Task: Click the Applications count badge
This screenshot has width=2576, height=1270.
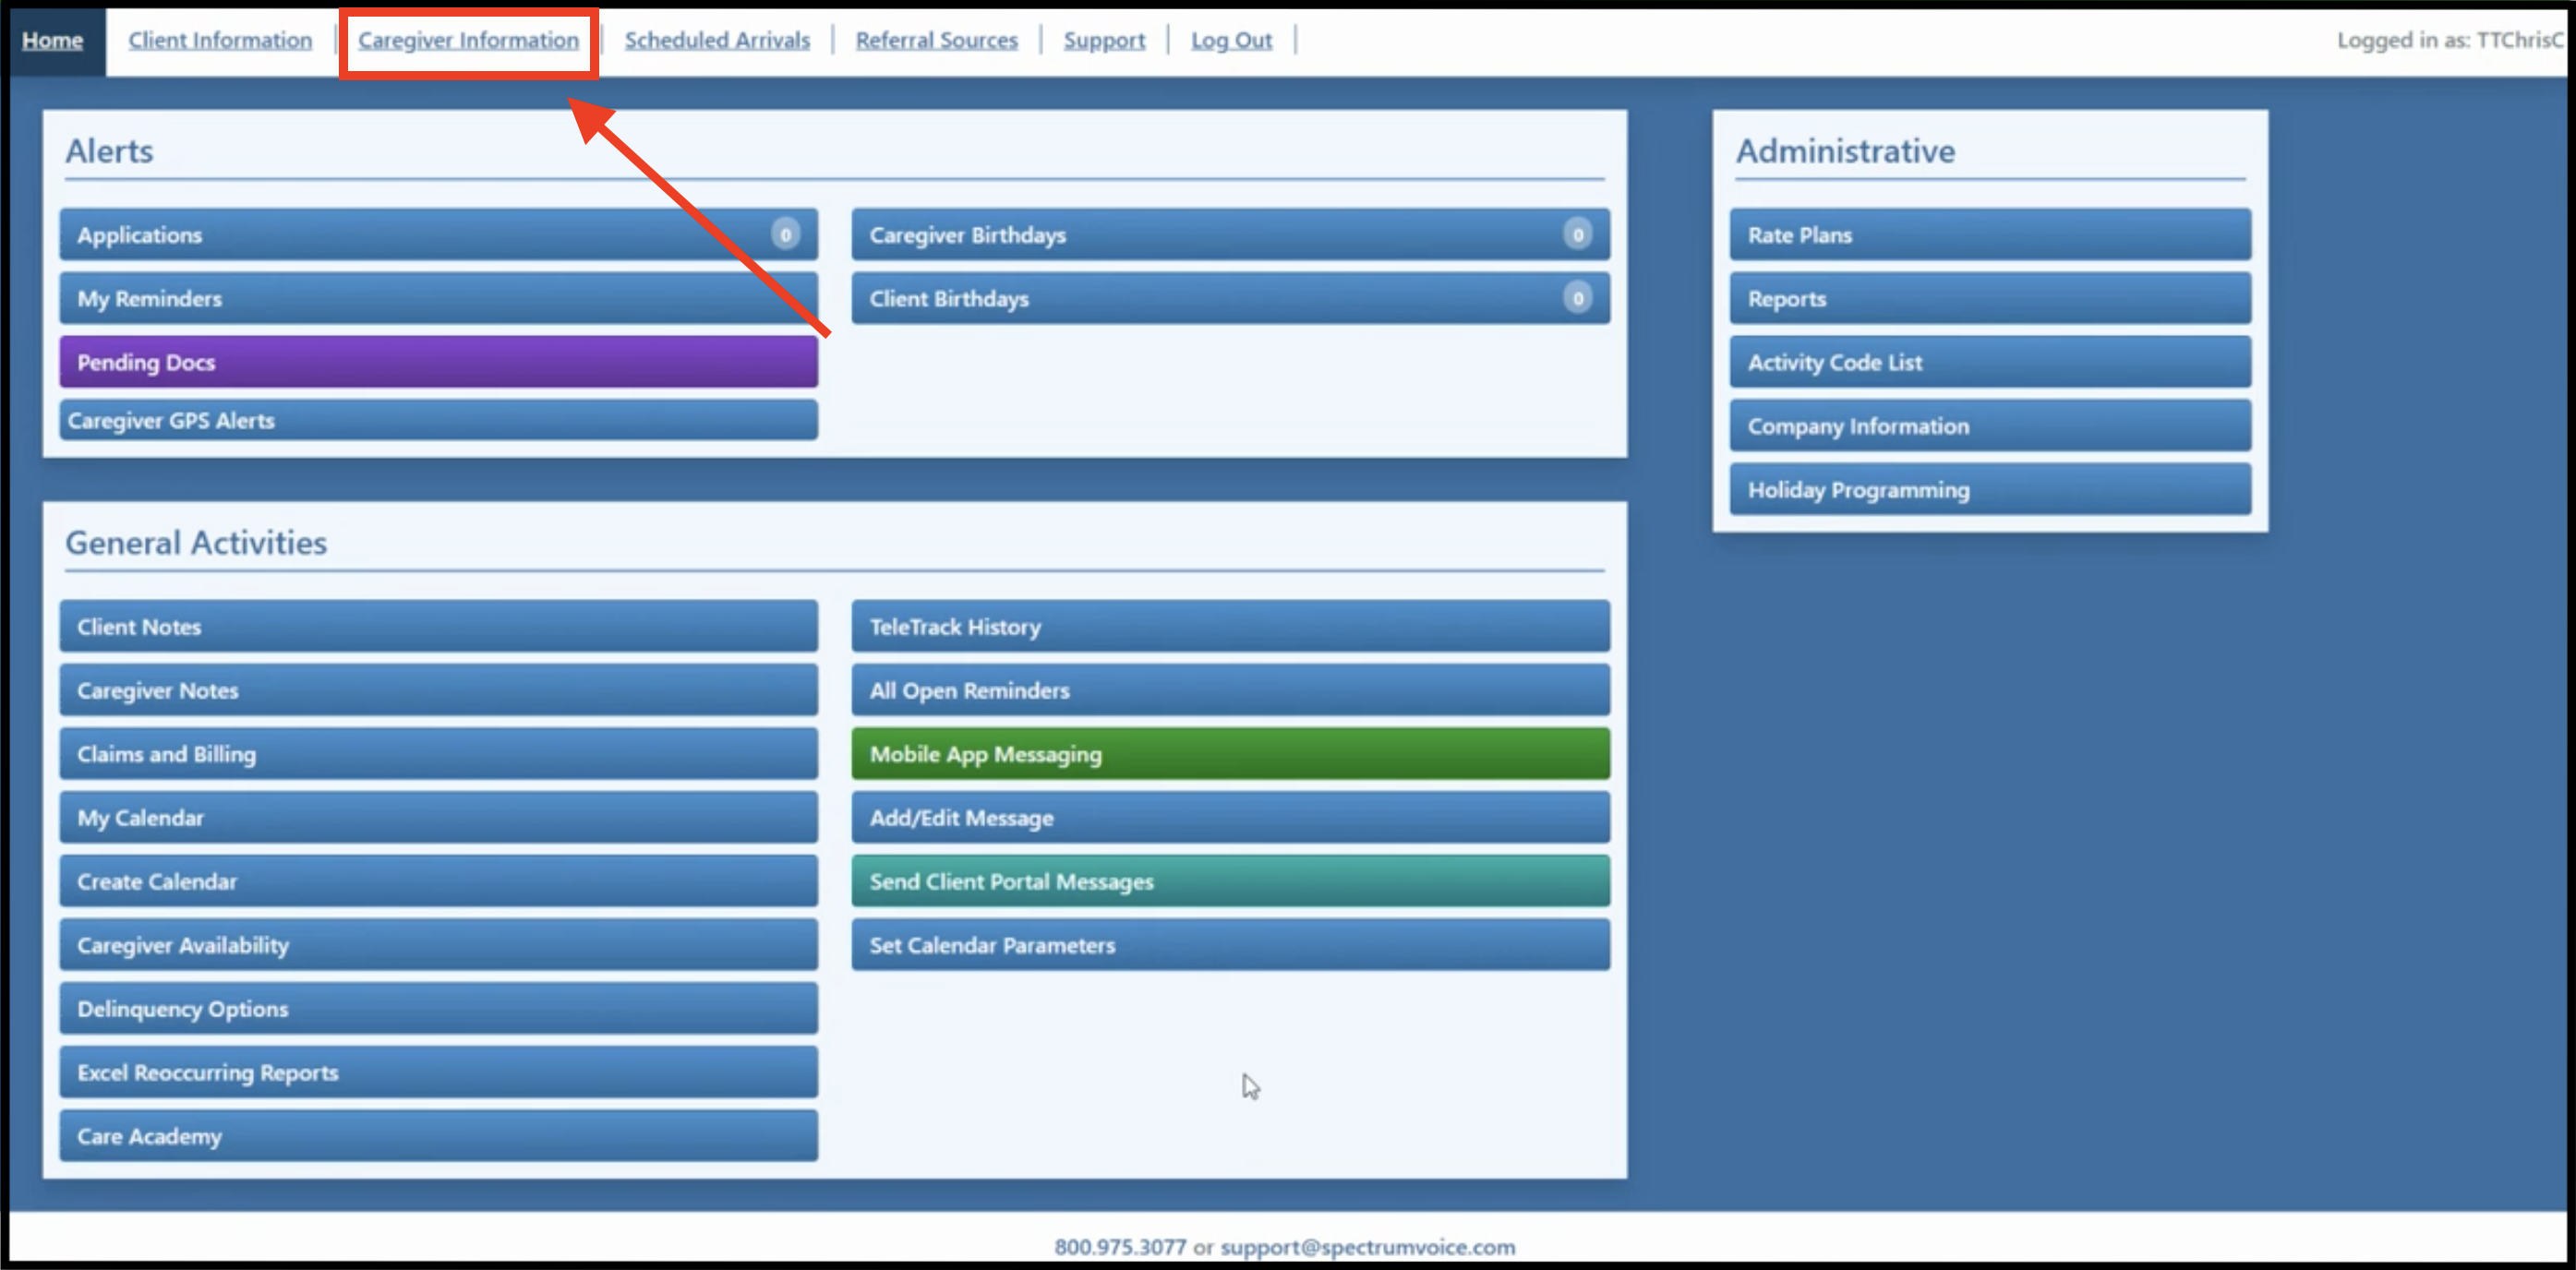Action: coord(785,235)
